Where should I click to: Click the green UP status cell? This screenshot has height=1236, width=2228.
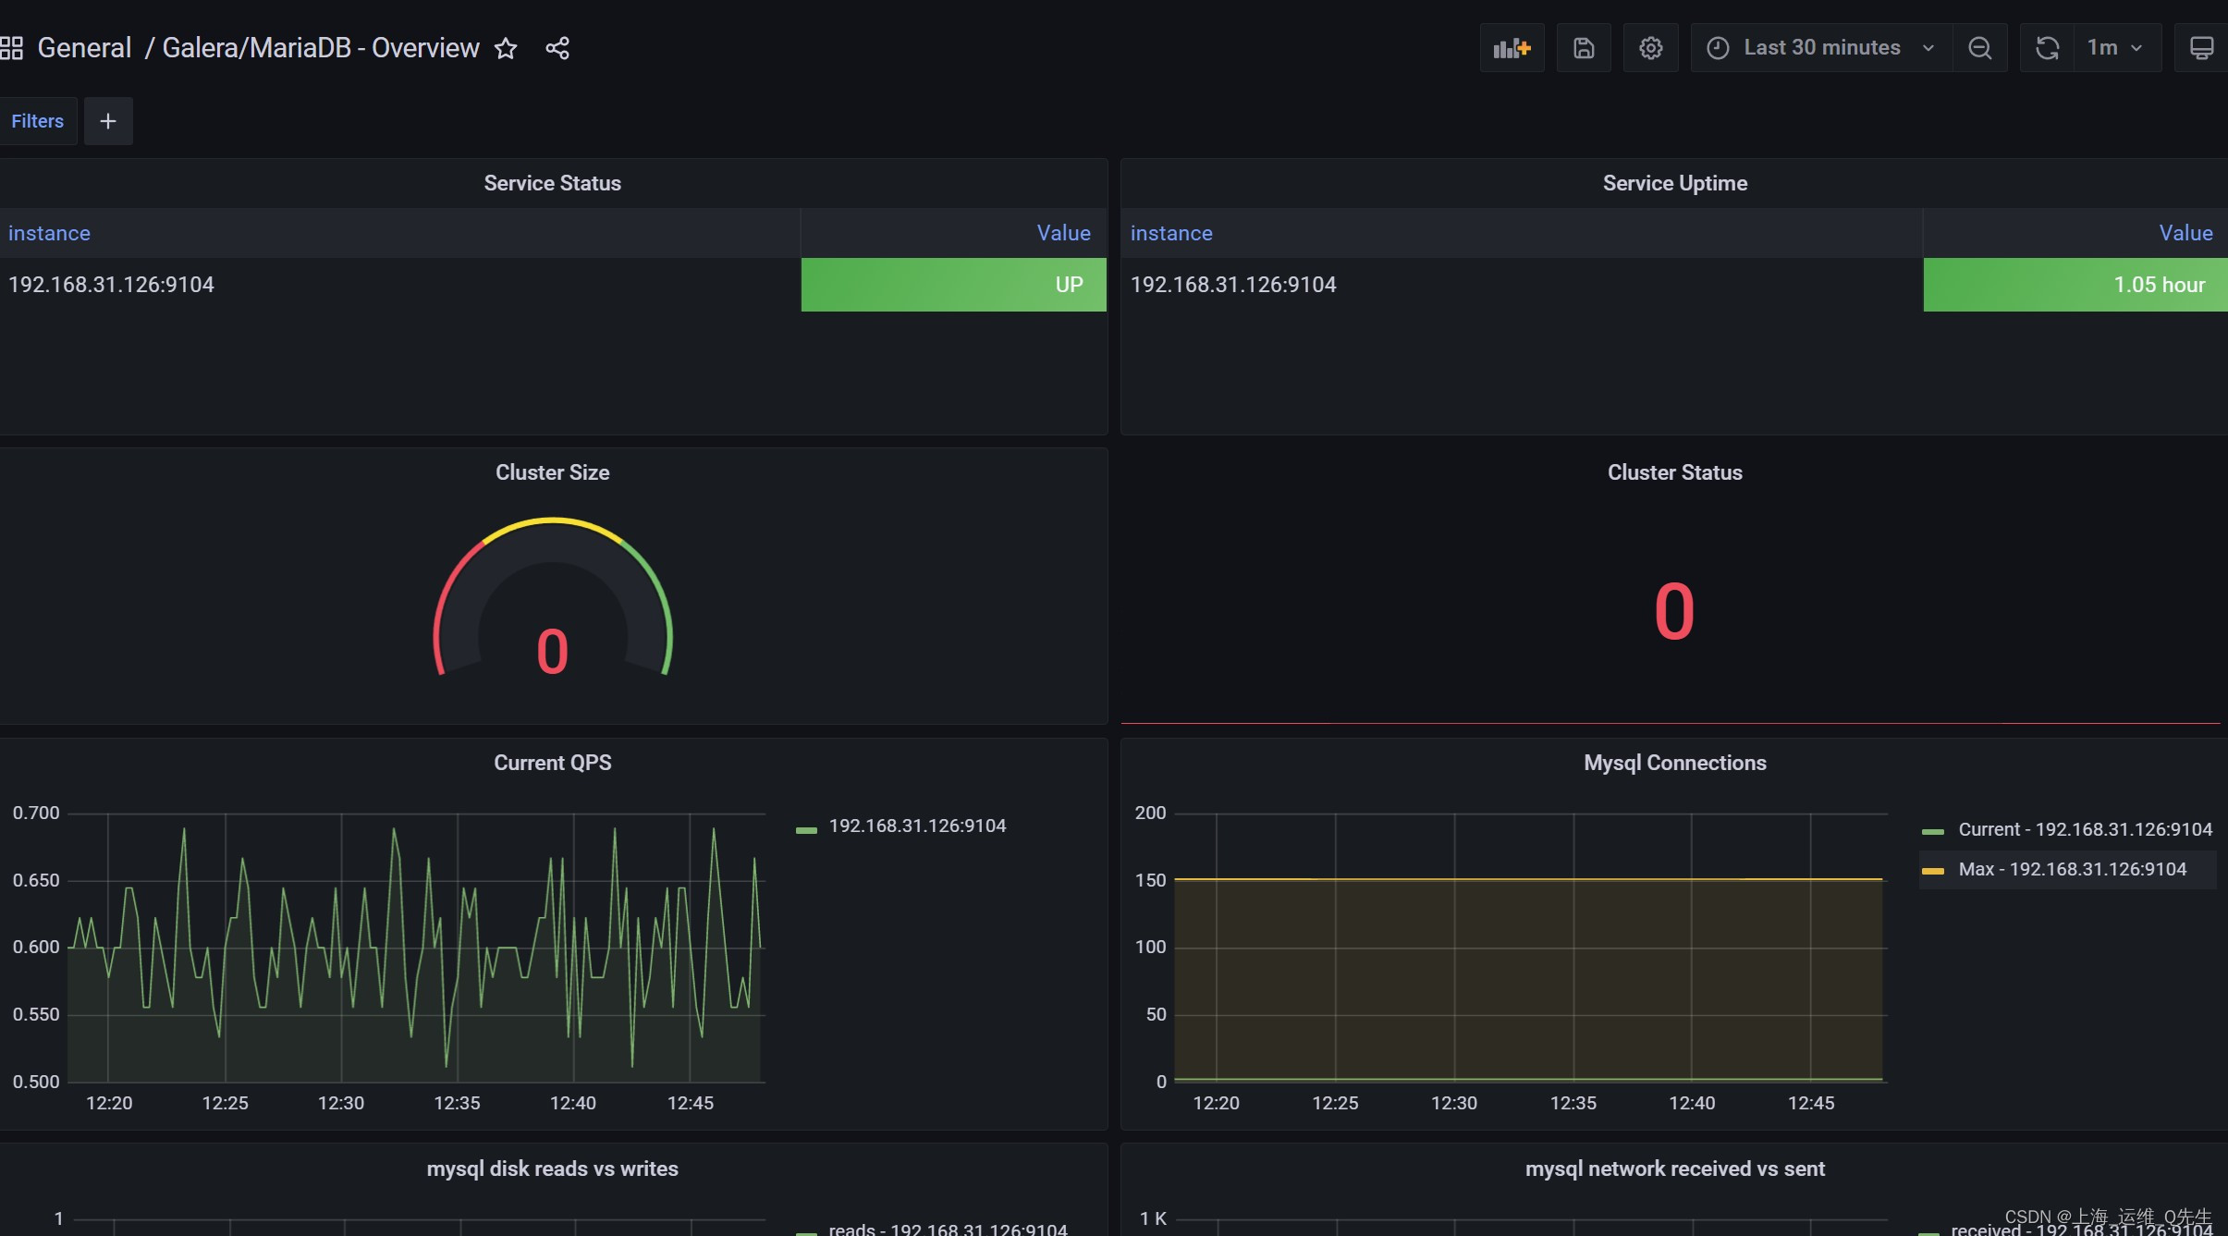click(953, 285)
